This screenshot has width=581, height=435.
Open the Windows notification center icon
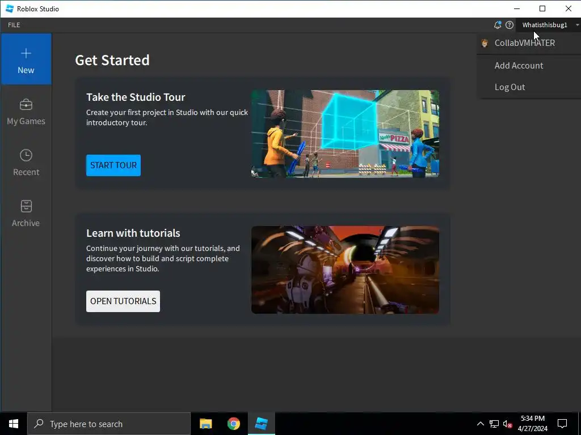pyautogui.click(x=562, y=424)
